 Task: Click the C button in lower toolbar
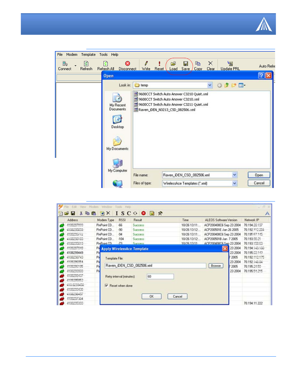[x=129, y=213]
